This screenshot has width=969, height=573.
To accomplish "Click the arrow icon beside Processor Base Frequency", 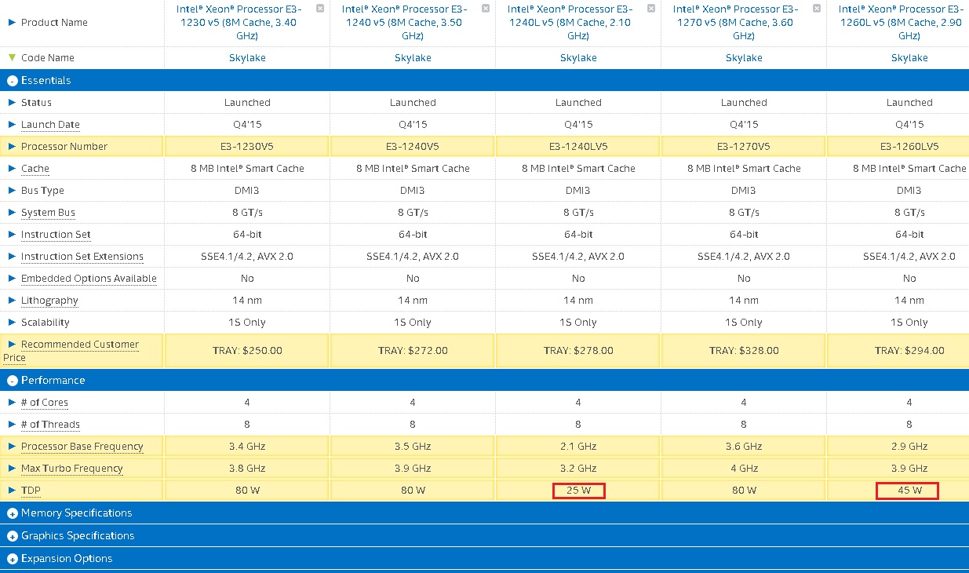I will click(x=12, y=447).
